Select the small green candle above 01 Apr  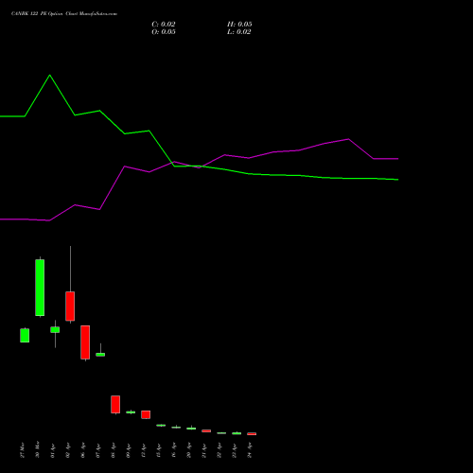(55, 329)
